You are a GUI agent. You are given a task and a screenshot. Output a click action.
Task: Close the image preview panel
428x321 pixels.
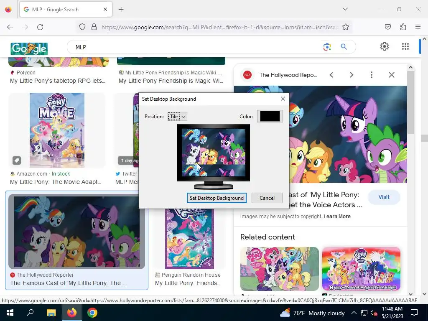(x=391, y=75)
